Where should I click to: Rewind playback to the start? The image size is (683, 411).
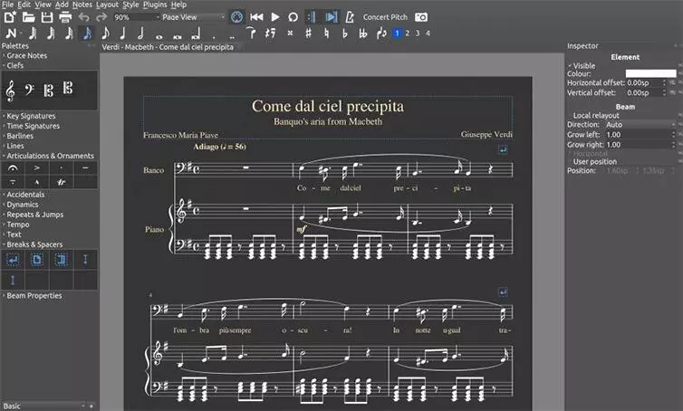pyautogui.click(x=256, y=17)
